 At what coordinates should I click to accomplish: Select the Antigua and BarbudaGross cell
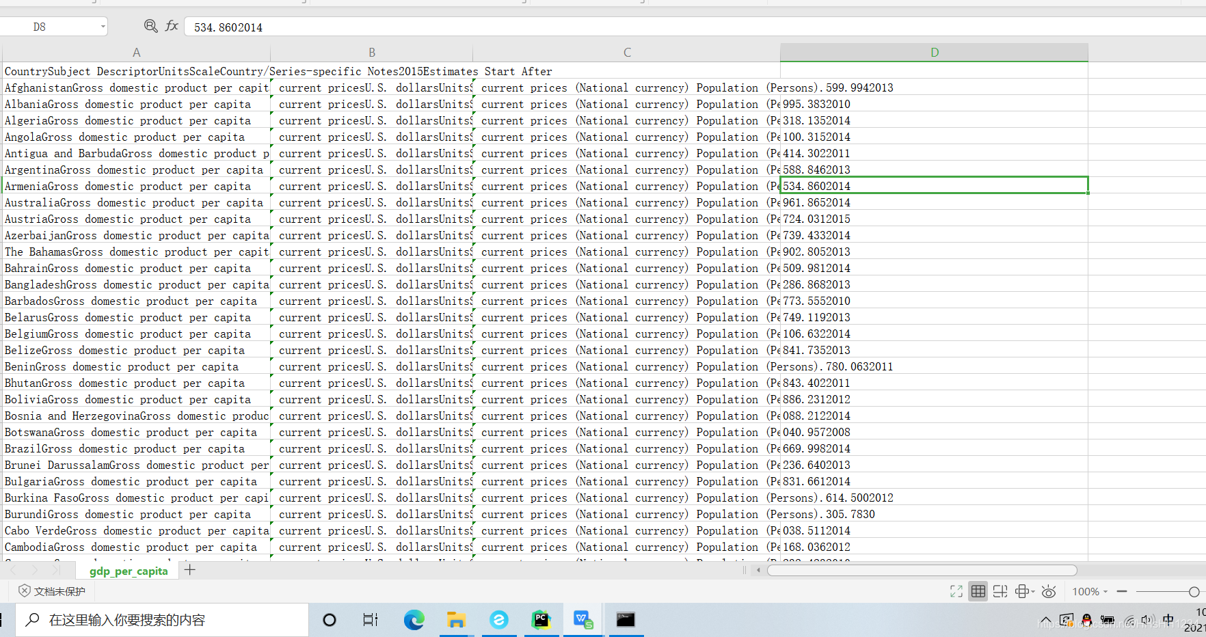(137, 153)
